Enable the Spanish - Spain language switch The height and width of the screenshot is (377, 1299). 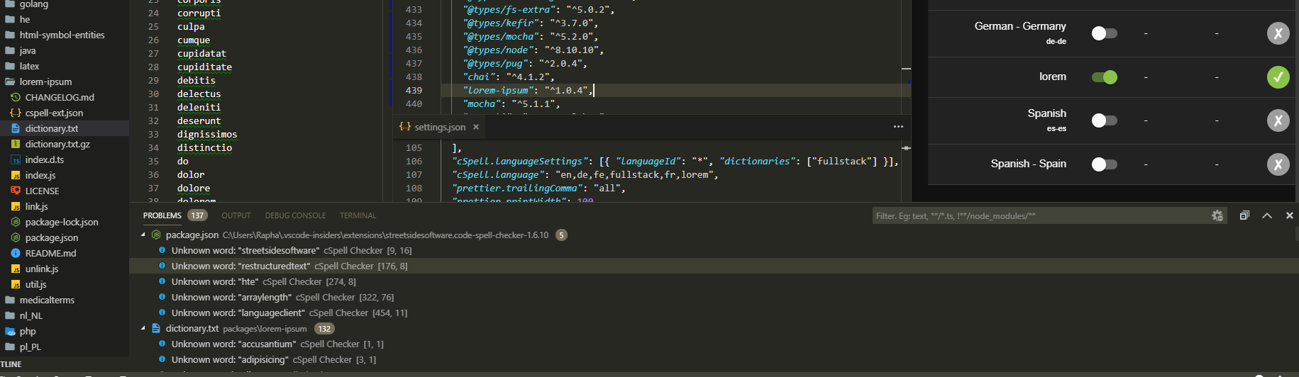point(1104,164)
